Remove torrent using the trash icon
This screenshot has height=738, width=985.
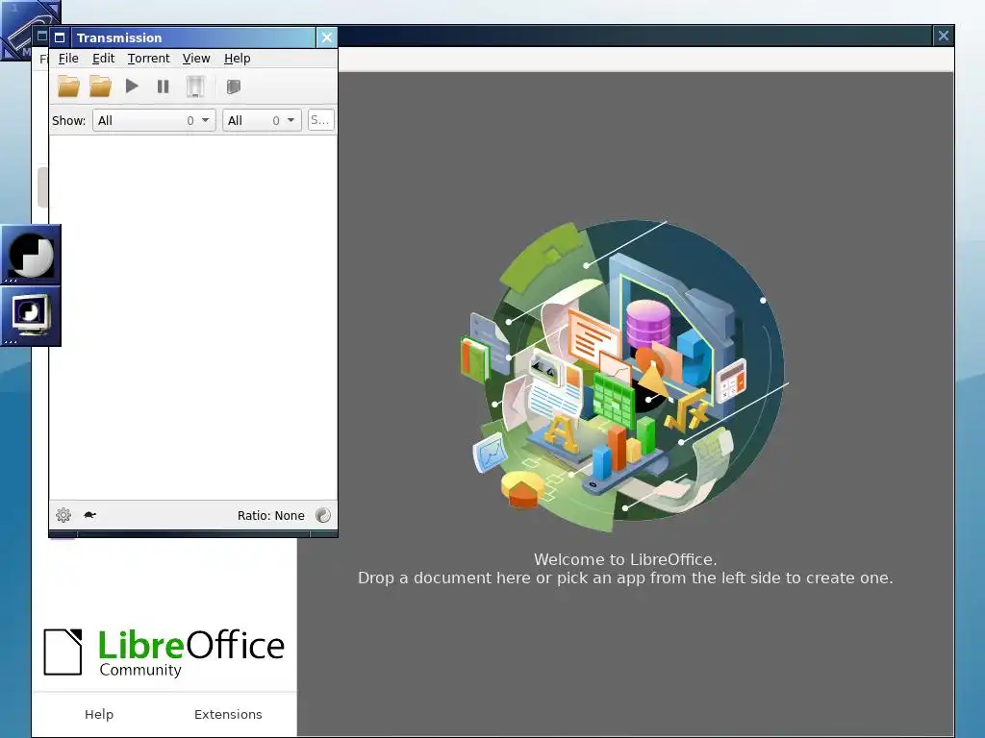(x=195, y=86)
